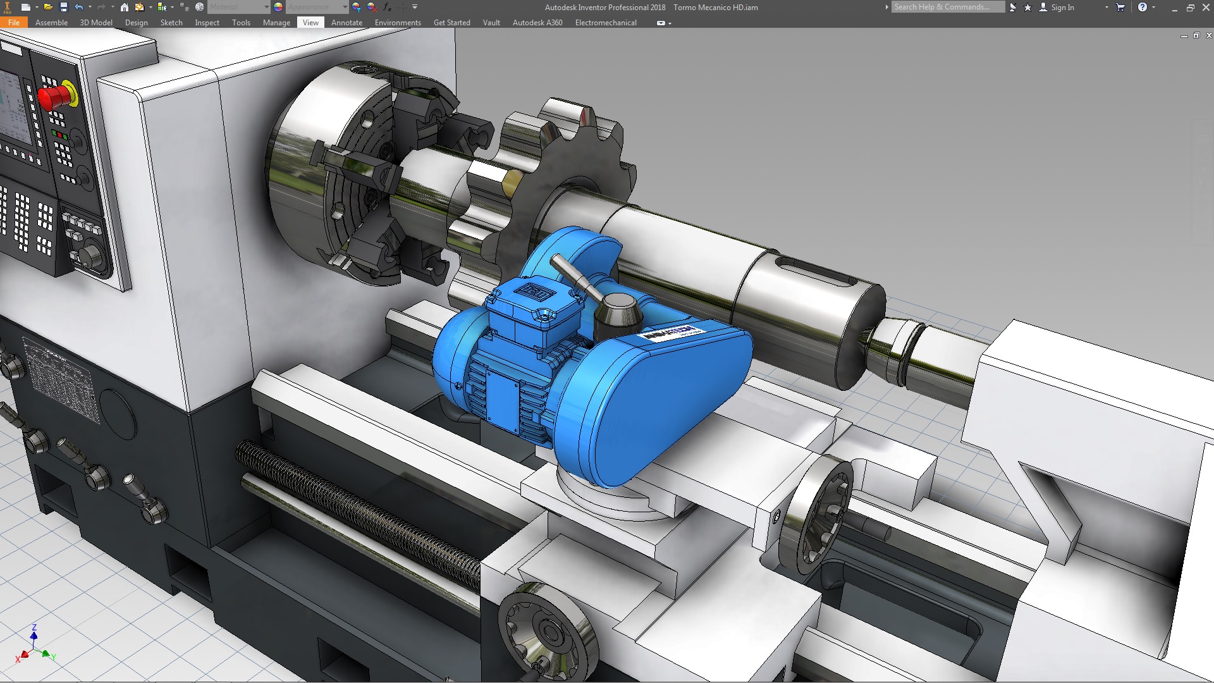Click the Clear appearance override icon

372,7
